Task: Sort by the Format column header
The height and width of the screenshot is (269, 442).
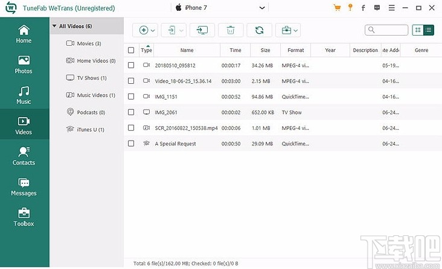Action: pos(296,50)
